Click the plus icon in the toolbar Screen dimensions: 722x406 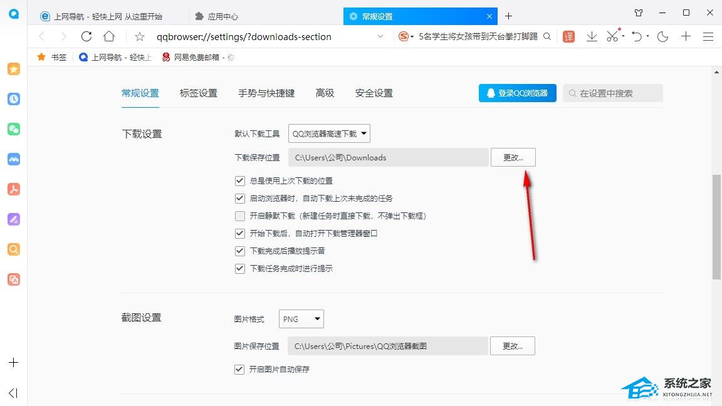coord(686,36)
